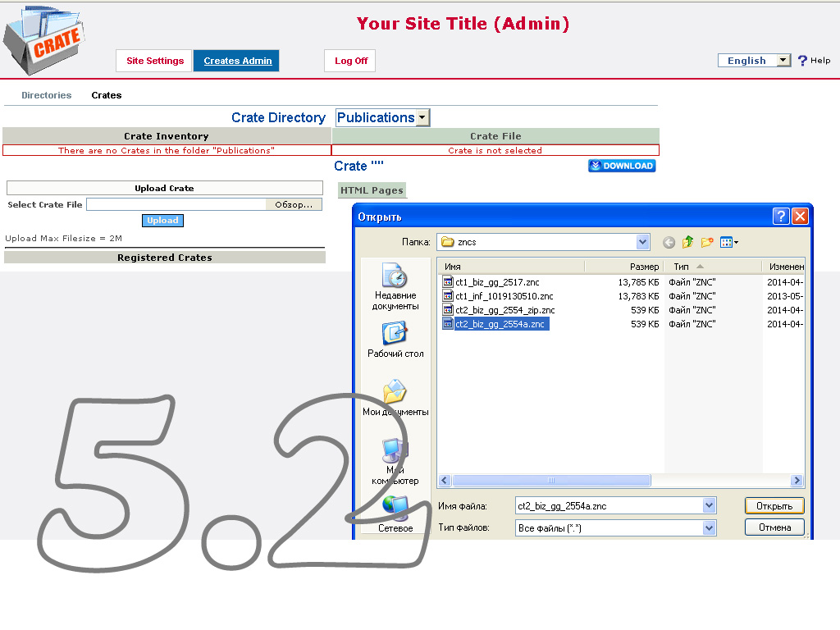The image size is (840, 630).
Task: Open My Documents in places bar
Action: pos(395,398)
